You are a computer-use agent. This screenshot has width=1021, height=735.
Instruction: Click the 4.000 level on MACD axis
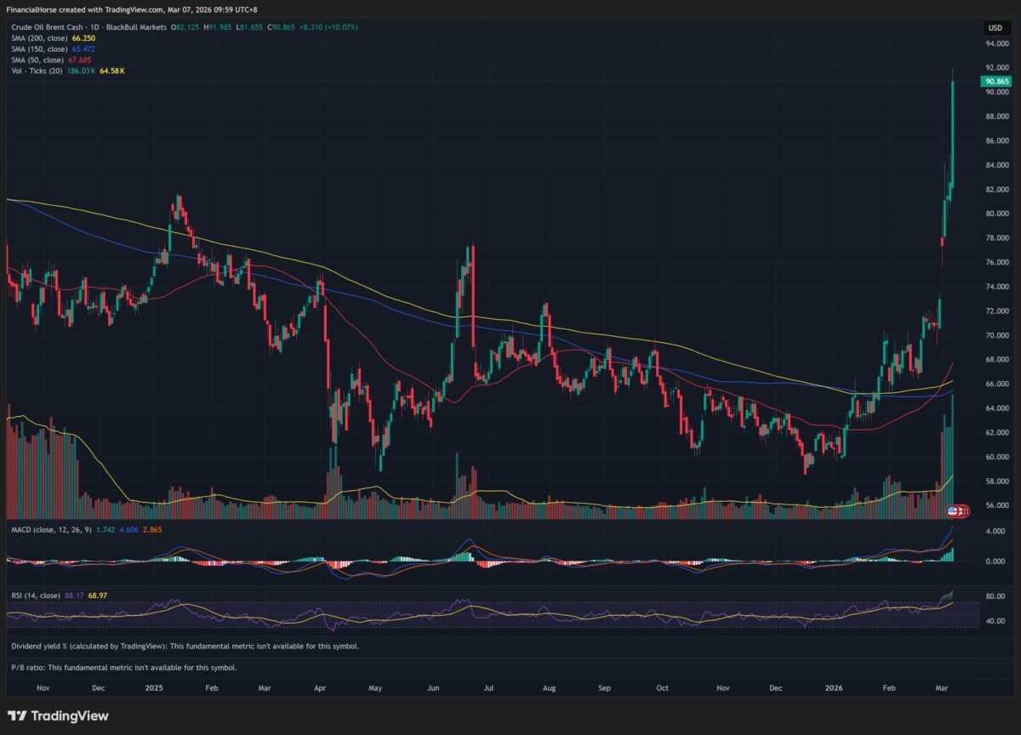point(995,531)
